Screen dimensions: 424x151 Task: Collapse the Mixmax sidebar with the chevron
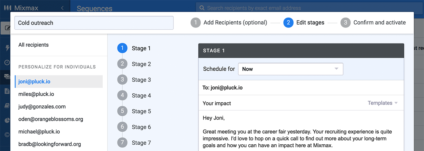point(62,8)
